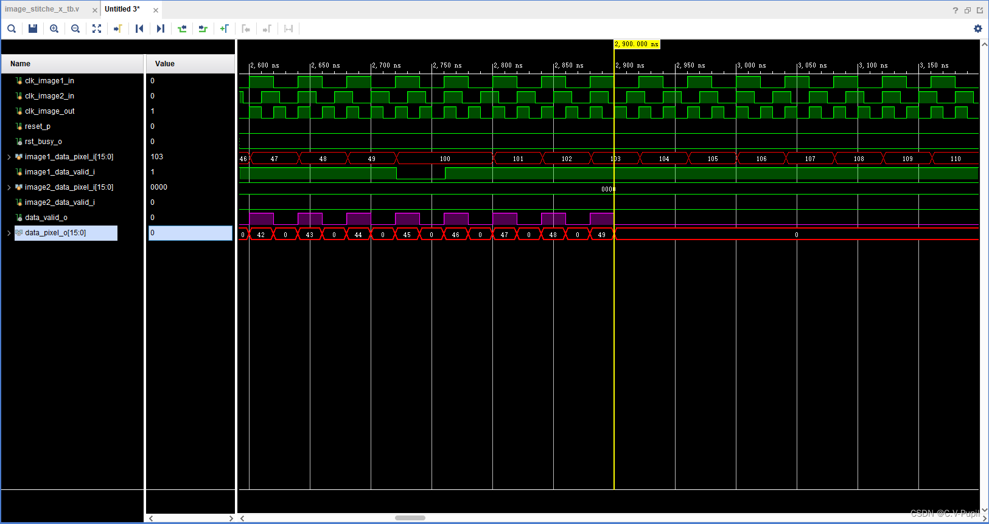Screen dimensions: 989x524
Task: Click waveform vertical scroll up arrow
Action: (x=984, y=44)
